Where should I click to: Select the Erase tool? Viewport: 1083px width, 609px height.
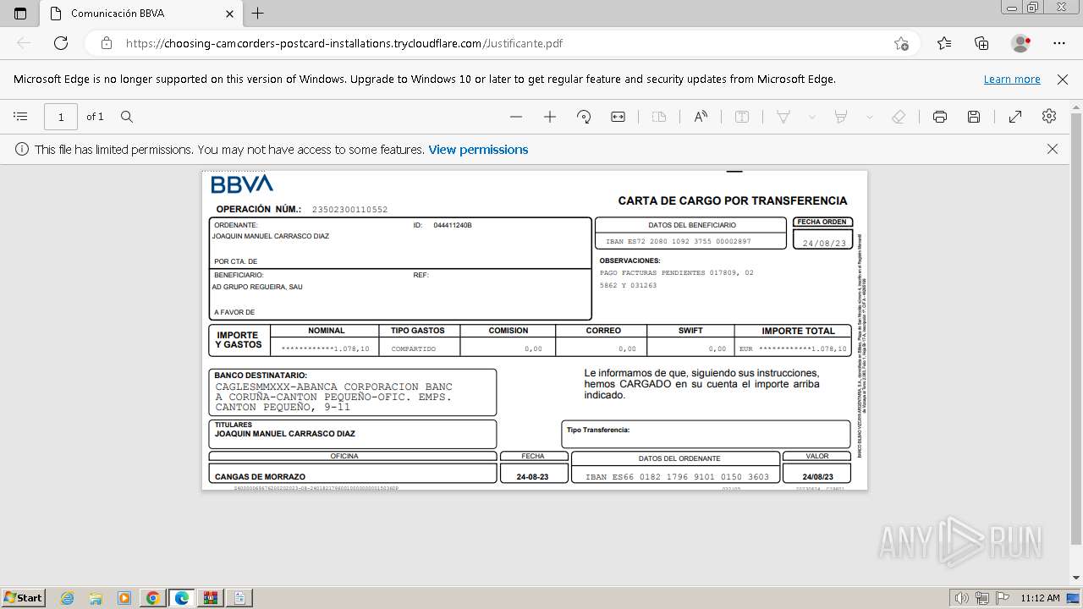coord(899,117)
